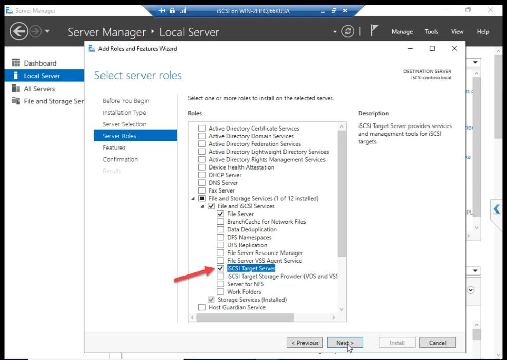Click the roles list horizontal scrollbar thumb
507x360 pixels.
tap(245, 317)
